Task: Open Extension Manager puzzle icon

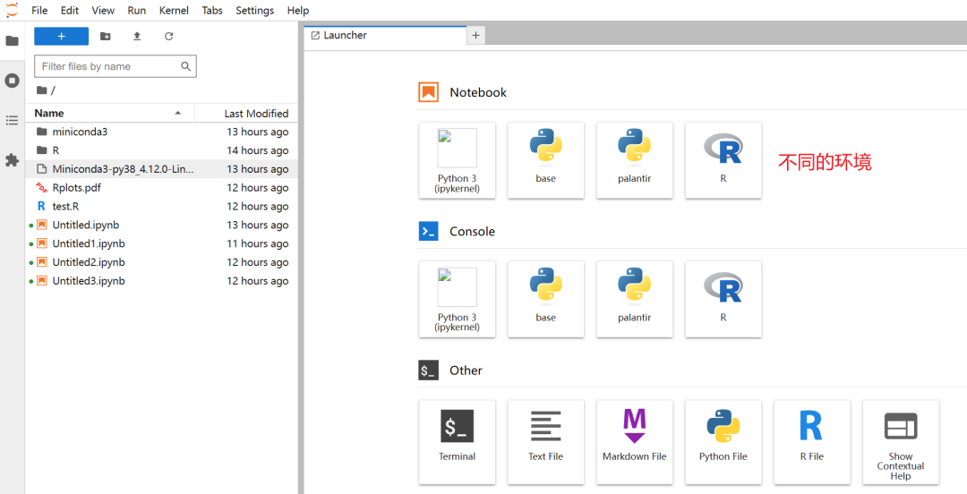Action: tap(12, 160)
